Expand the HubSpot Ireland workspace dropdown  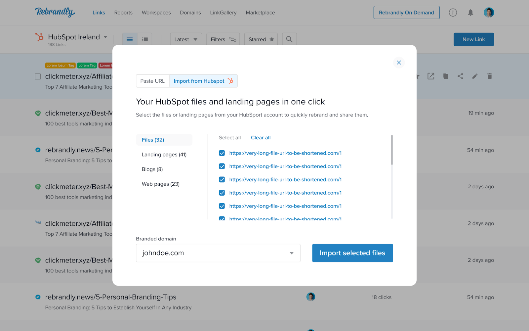(105, 37)
